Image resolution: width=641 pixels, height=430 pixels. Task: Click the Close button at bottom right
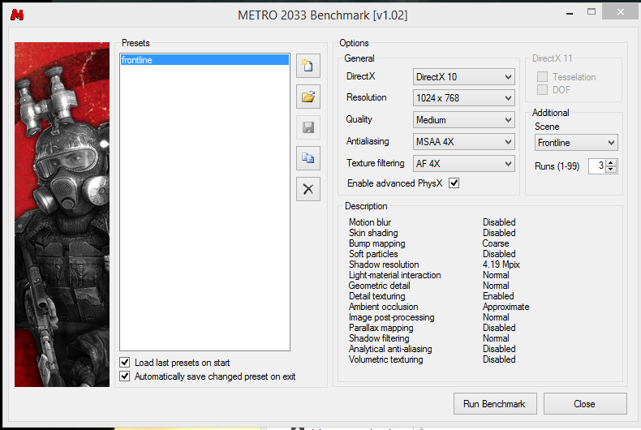(x=584, y=404)
